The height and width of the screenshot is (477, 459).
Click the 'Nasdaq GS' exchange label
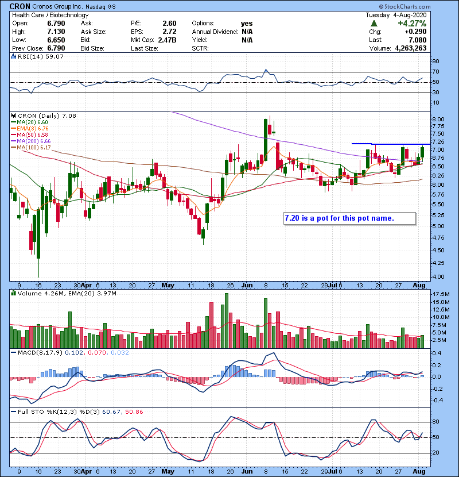click(x=100, y=7)
